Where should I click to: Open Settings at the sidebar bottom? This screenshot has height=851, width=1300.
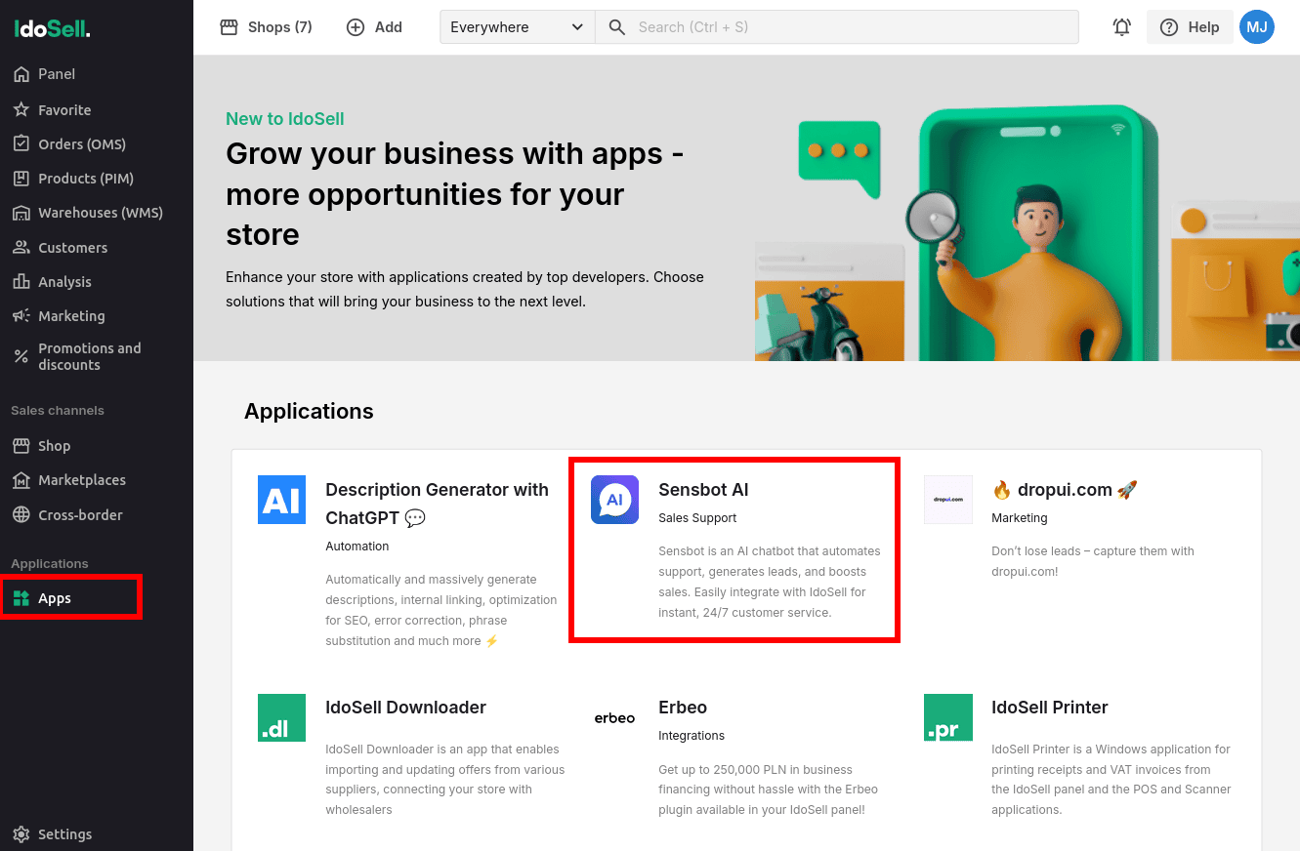(64, 834)
